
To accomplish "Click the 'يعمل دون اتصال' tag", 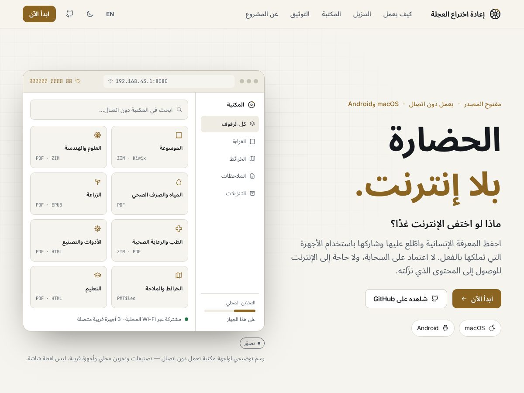I will pos(431,104).
